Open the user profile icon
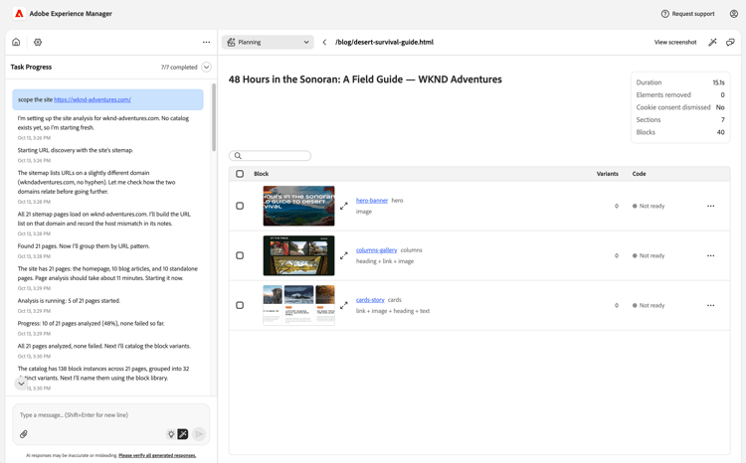The width and height of the screenshot is (746, 463). (x=734, y=14)
